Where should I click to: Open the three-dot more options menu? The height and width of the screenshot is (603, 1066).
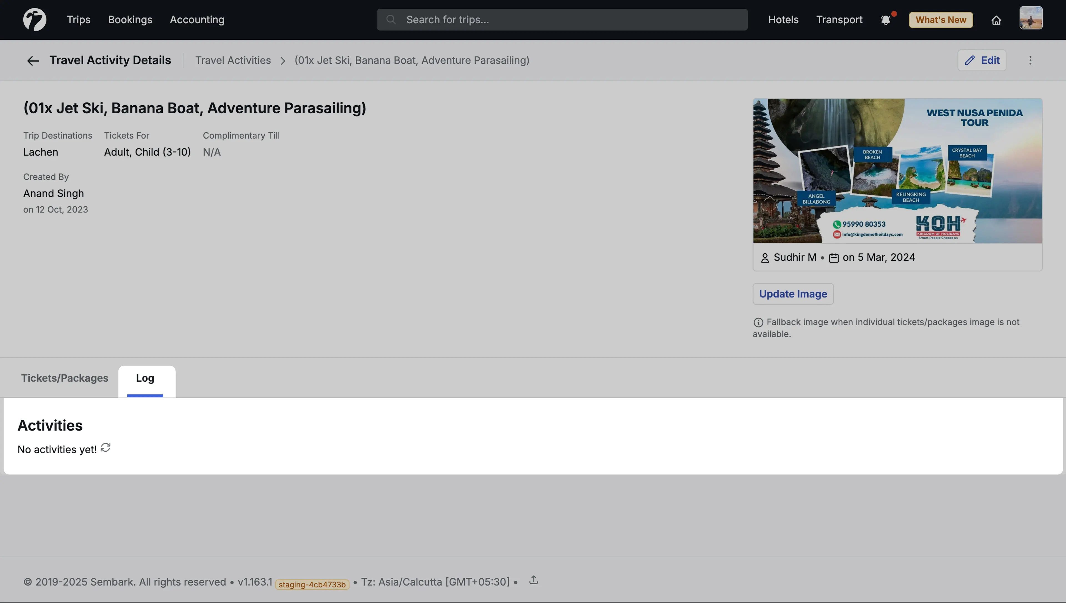pyautogui.click(x=1030, y=61)
